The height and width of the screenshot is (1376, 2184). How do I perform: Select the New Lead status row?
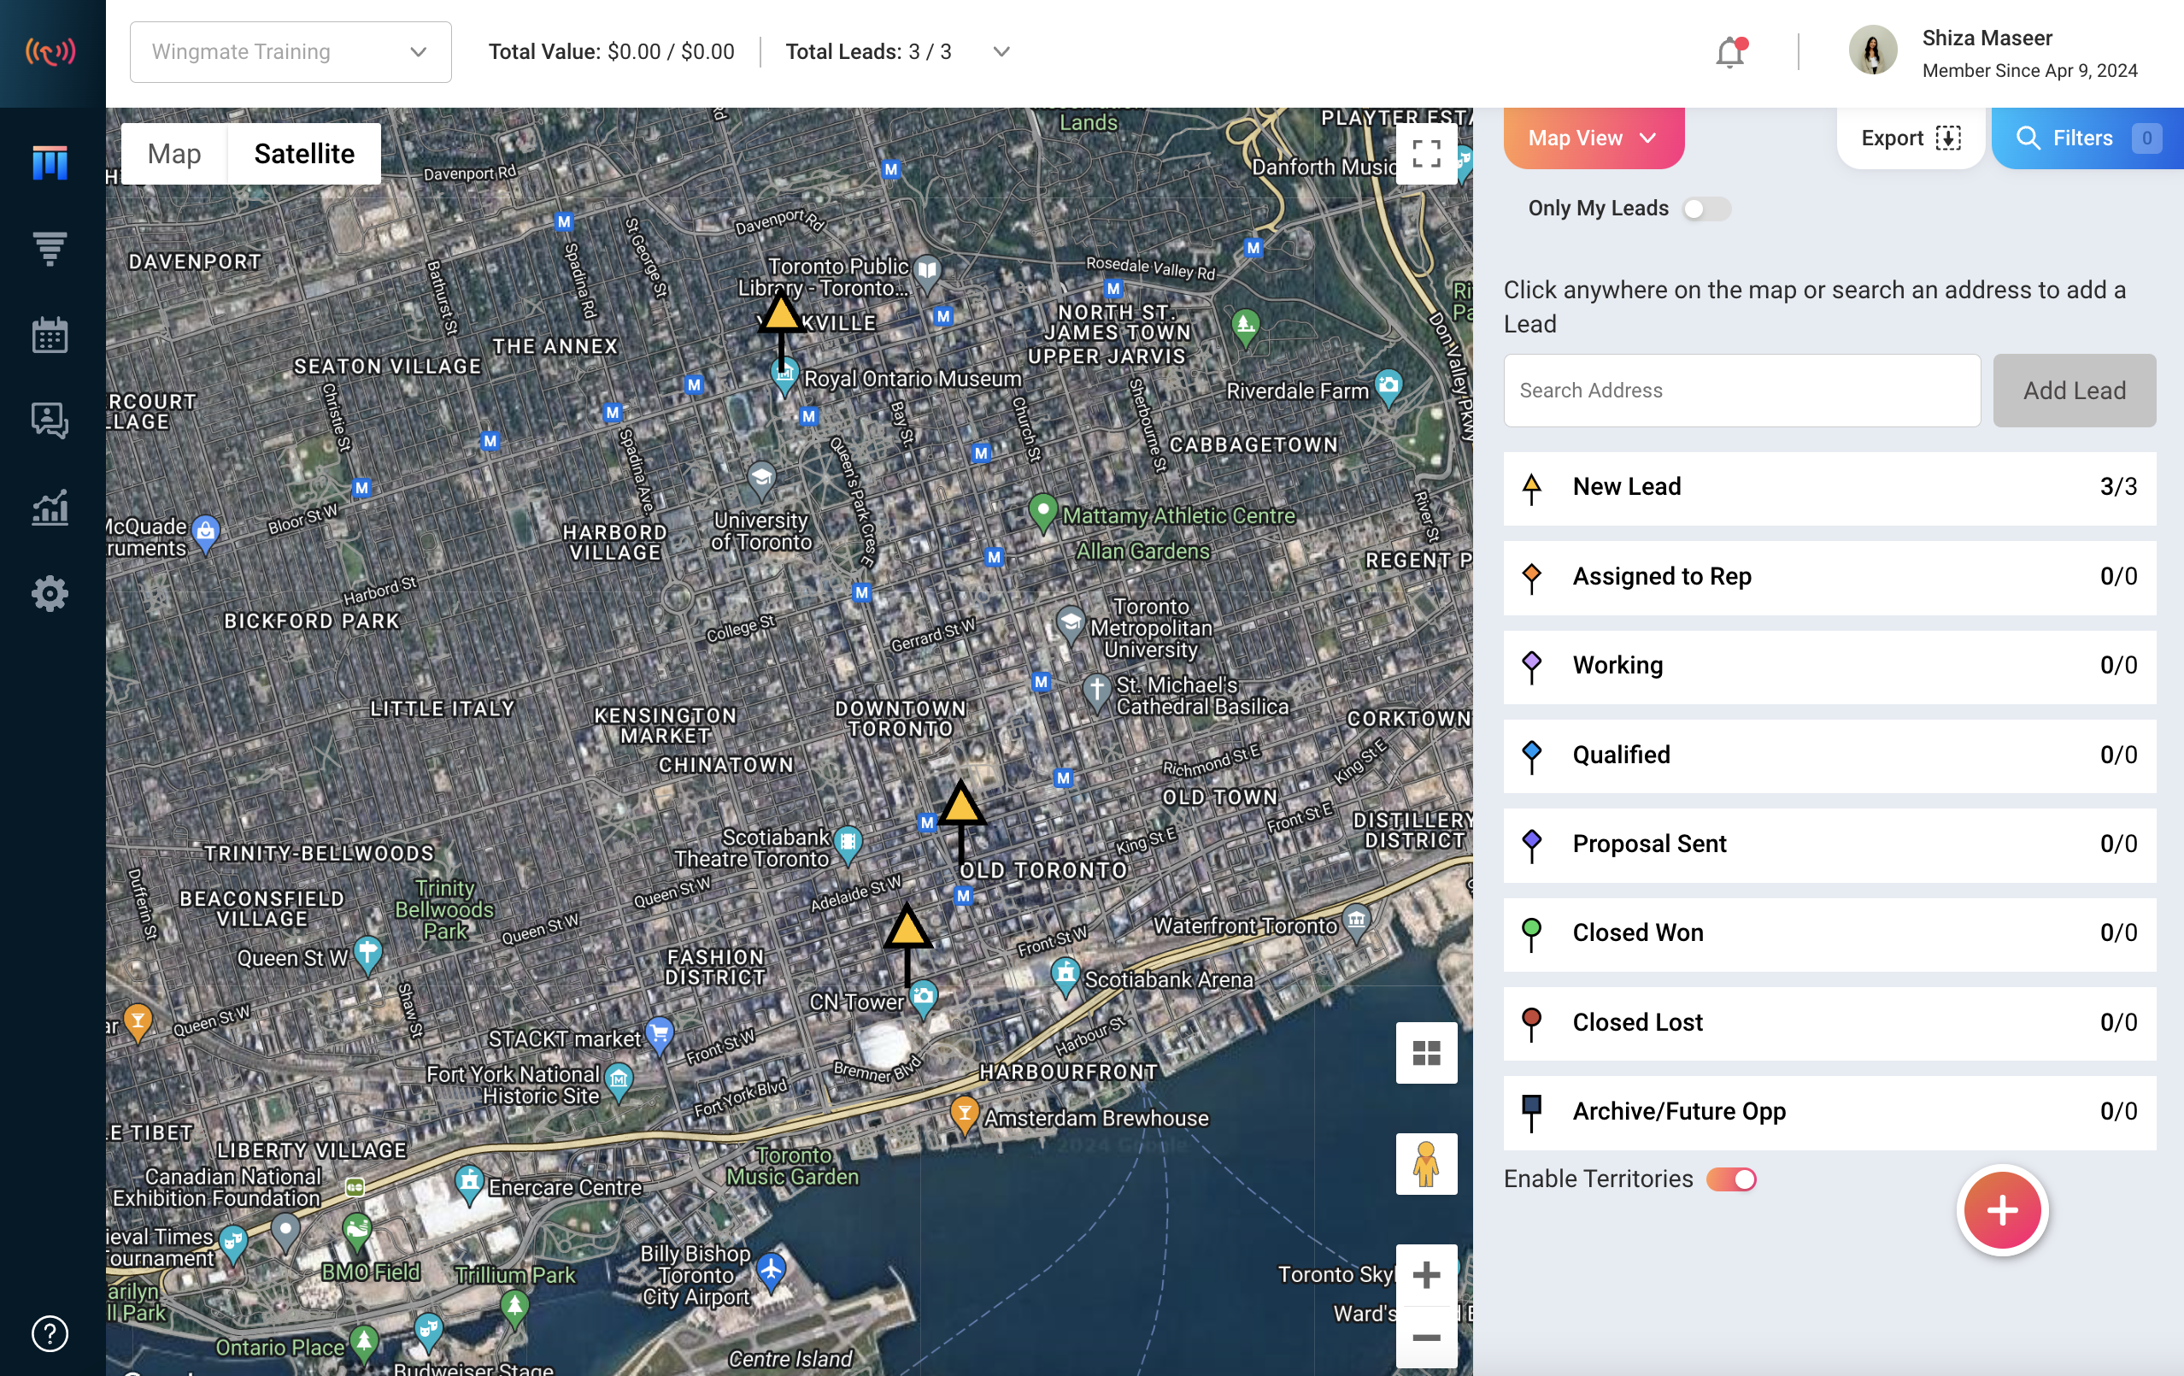point(1829,487)
